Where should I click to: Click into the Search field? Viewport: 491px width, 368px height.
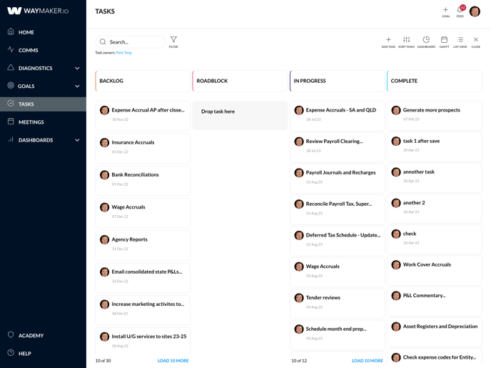(131, 42)
